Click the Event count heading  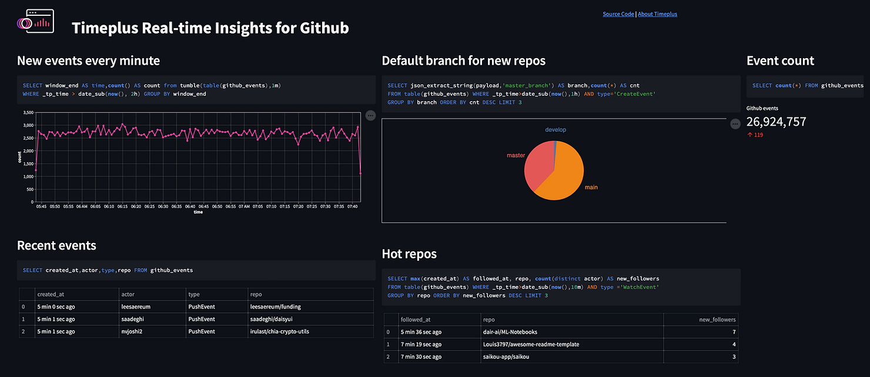click(780, 60)
